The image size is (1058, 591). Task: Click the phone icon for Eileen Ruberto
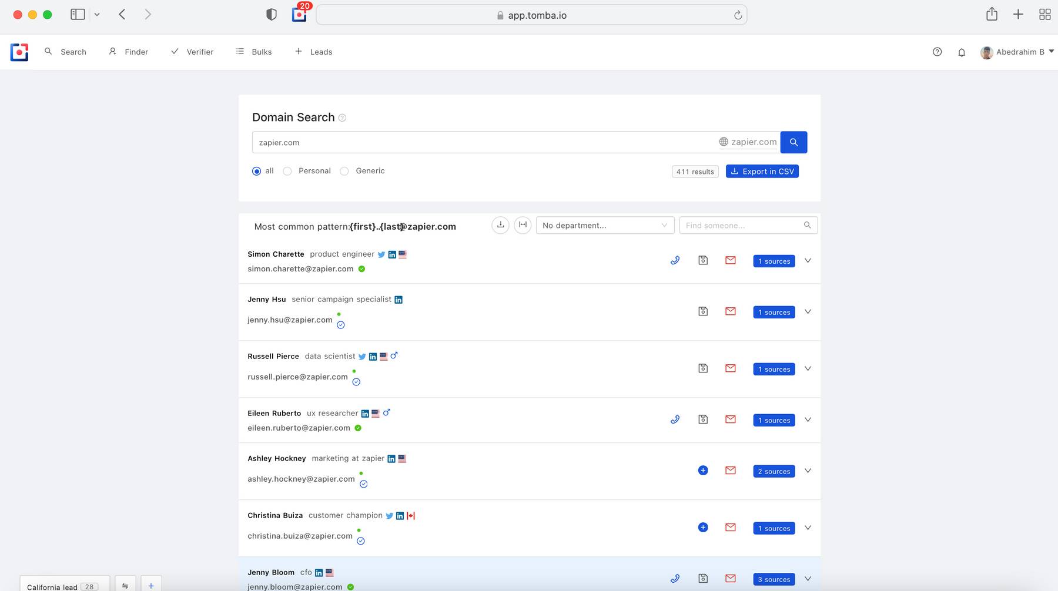click(675, 419)
